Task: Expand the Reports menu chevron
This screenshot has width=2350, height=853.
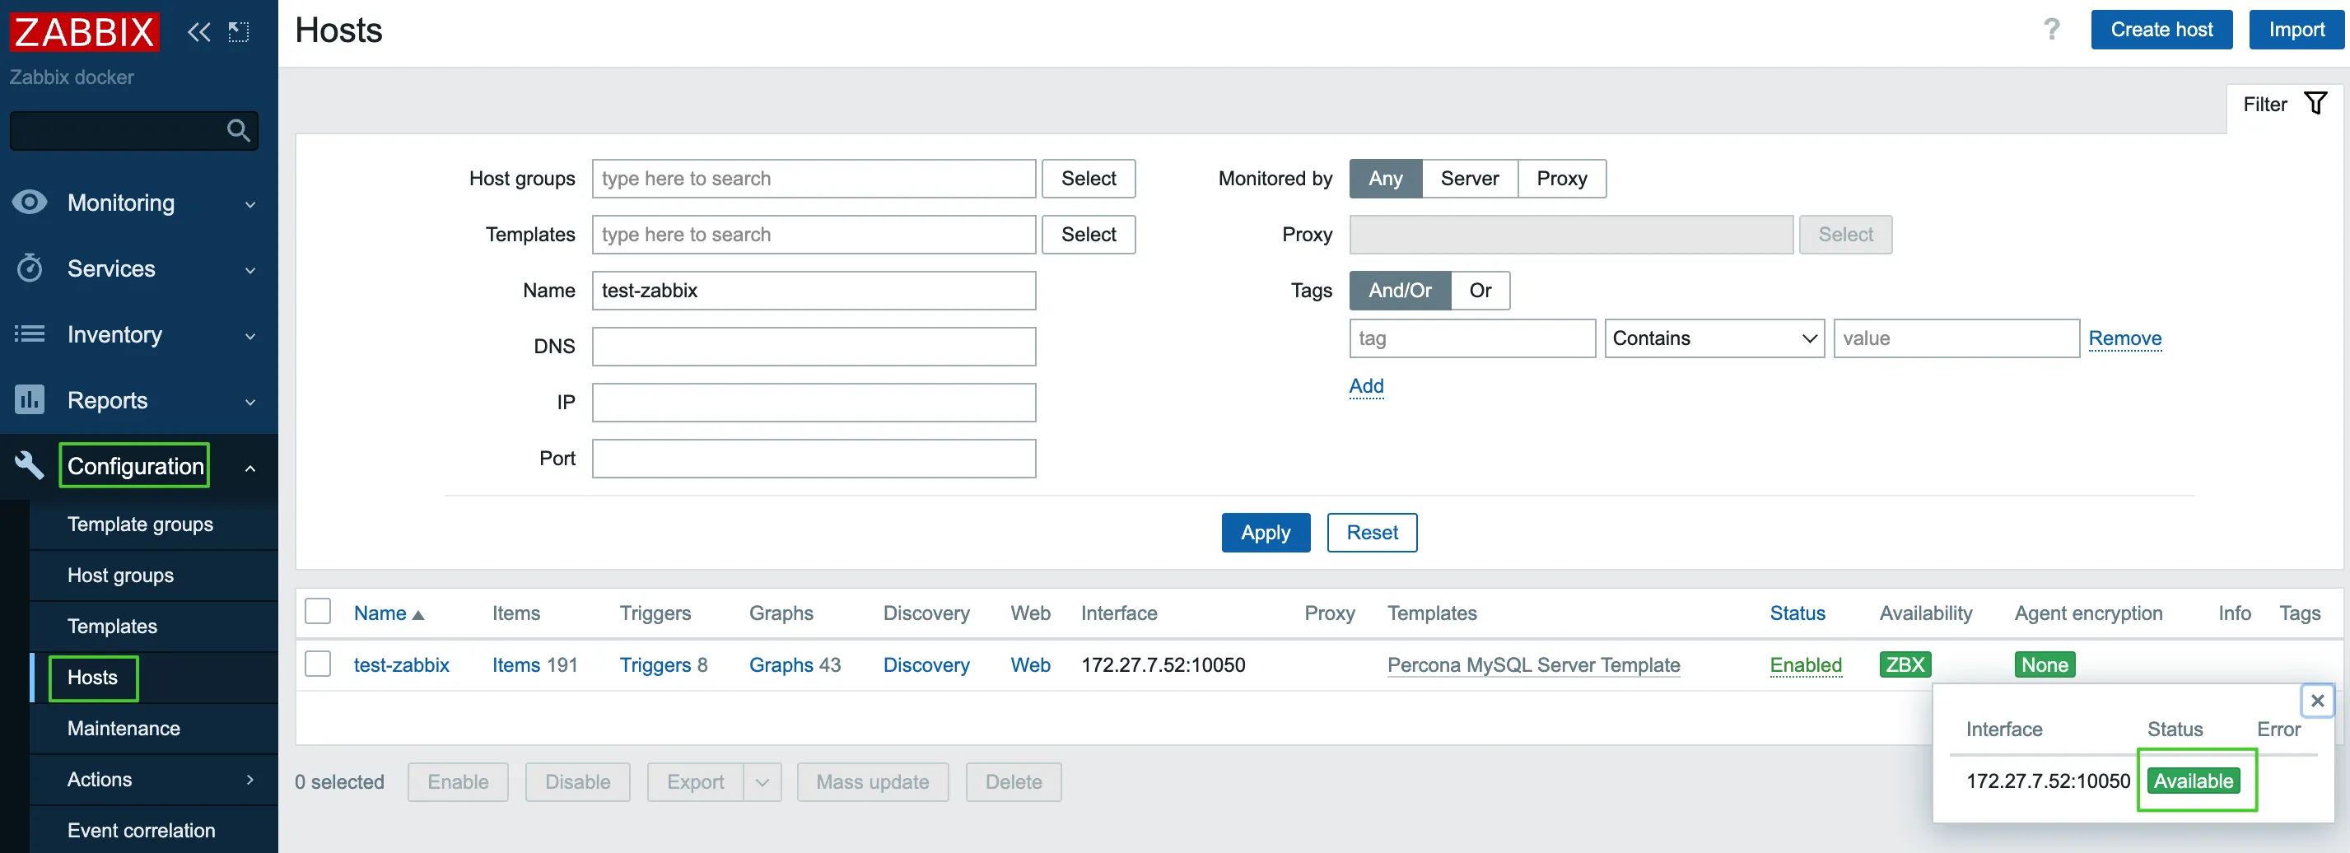Action: [250, 402]
